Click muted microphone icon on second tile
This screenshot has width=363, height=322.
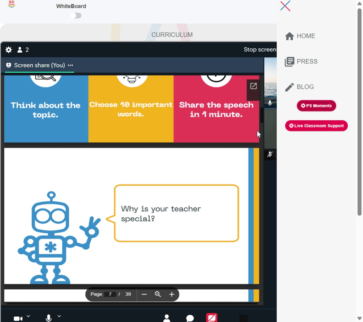tap(270, 154)
